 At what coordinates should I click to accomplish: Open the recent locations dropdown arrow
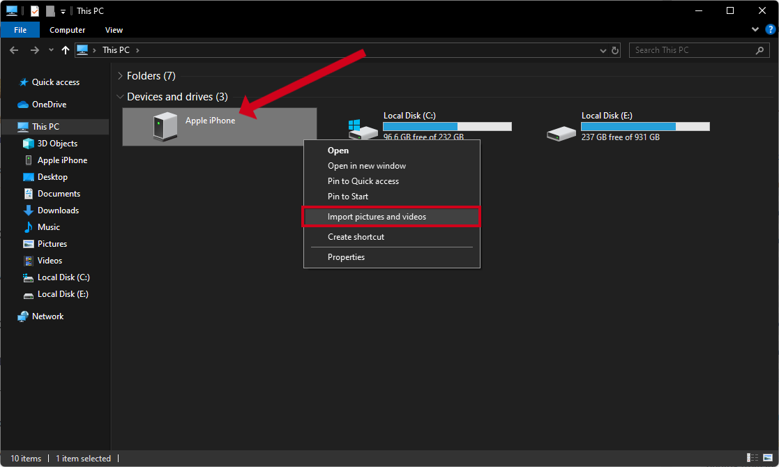click(51, 50)
